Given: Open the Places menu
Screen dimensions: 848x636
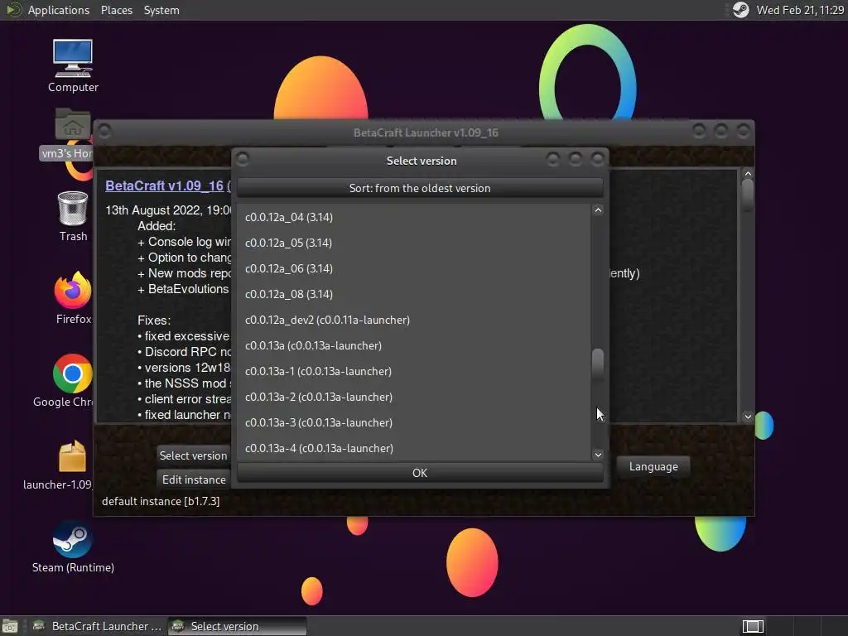Looking at the screenshot, I should pos(116,10).
